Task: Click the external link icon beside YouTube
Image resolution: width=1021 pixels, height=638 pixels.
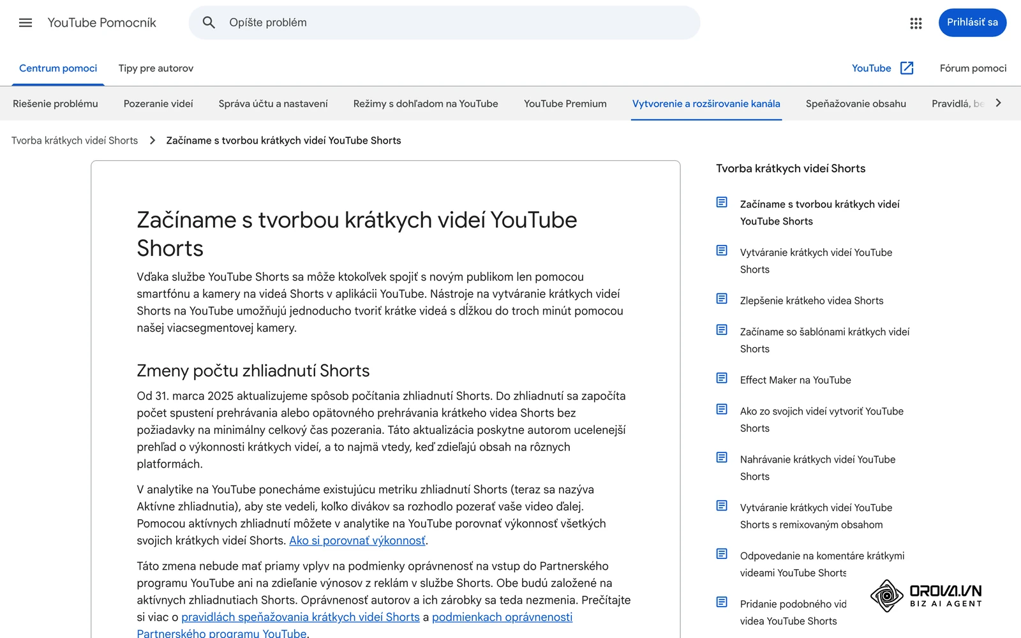Action: coord(907,68)
